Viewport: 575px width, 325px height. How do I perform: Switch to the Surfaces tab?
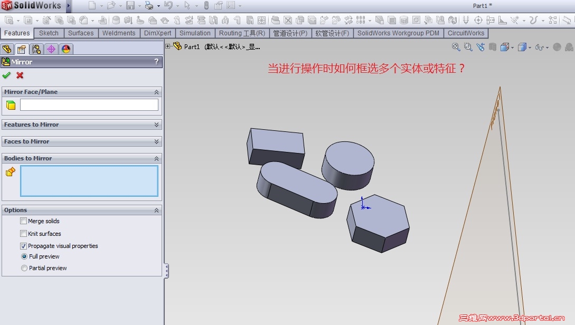click(x=81, y=33)
